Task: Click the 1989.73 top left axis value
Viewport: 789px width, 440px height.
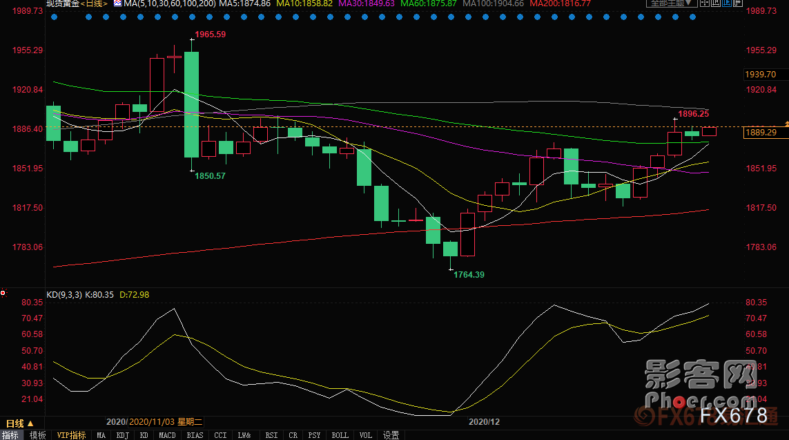Action: 28,10
